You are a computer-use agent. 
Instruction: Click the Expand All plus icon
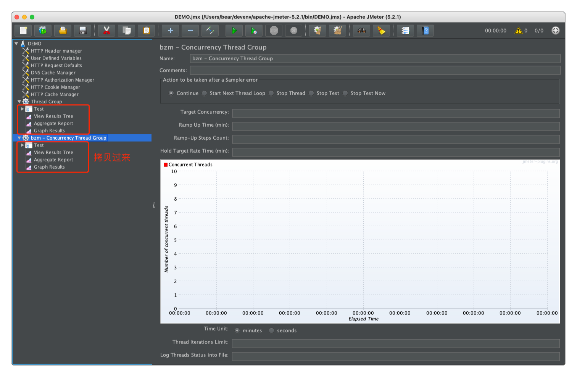(170, 31)
